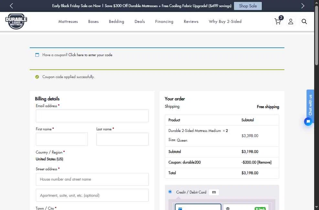319x210 pixels.
Task: Open the Mattresses menu
Action: coord(68,22)
